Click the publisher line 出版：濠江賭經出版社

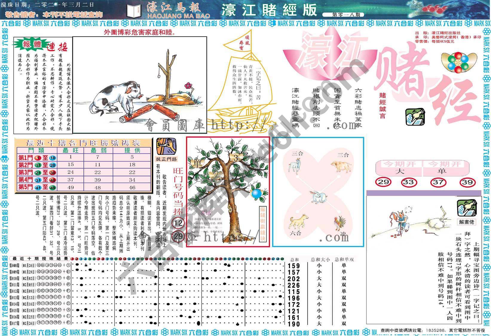pos(438,33)
